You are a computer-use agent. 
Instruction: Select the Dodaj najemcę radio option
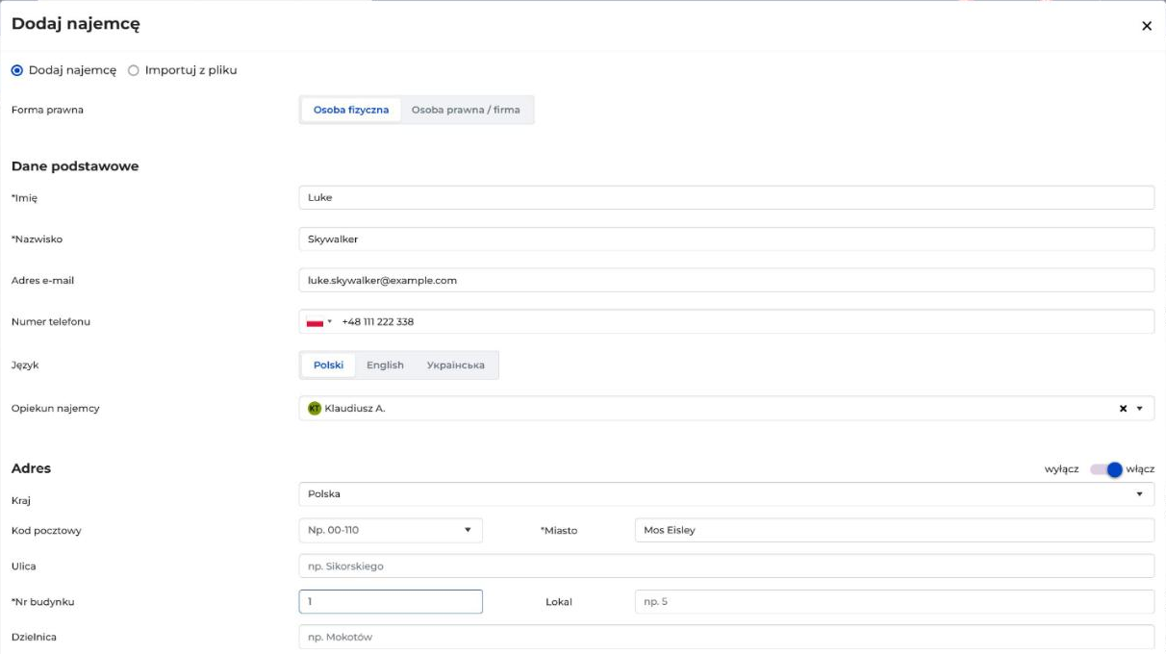(x=17, y=70)
